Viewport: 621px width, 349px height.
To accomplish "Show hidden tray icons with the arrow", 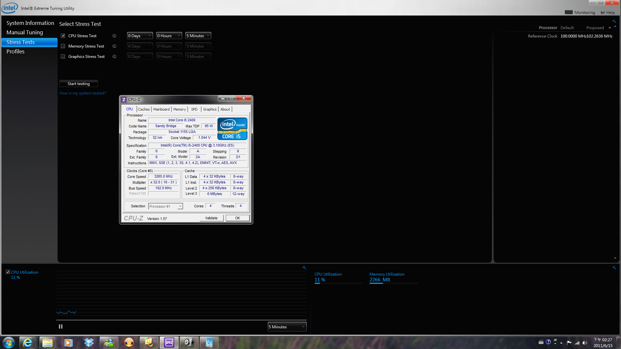I will click(561, 343).
